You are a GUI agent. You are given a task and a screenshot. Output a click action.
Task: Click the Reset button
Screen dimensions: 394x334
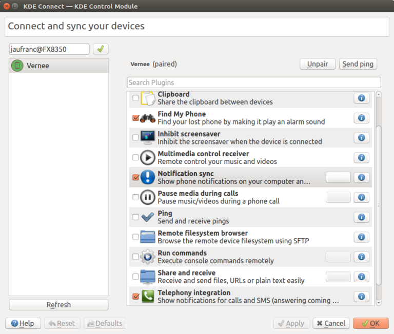tap(62, 323)
